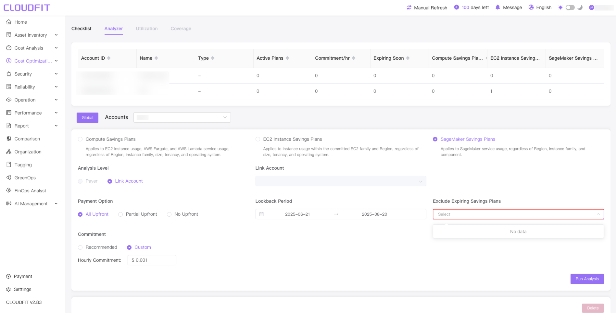Click the Report sidebar icon
This screenshot has width=616, height=313.
pos(9,126)
